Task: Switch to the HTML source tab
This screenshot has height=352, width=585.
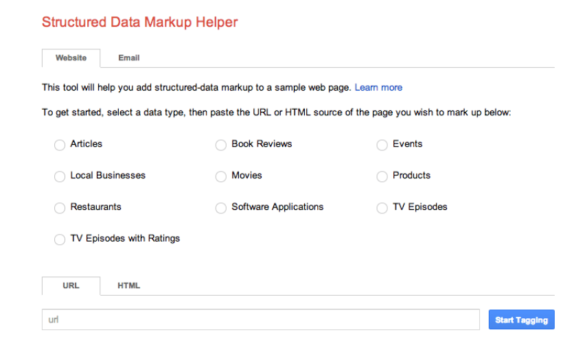Action: click(x=128, y=285)
